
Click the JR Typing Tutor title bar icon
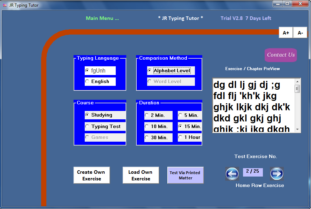[5, 5]
